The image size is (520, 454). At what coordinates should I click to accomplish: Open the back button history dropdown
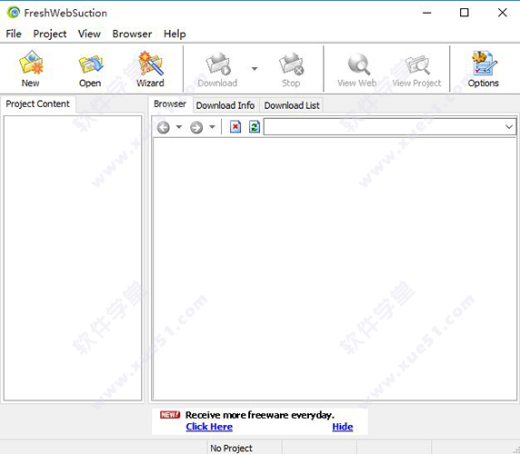[x=179, y=127]
